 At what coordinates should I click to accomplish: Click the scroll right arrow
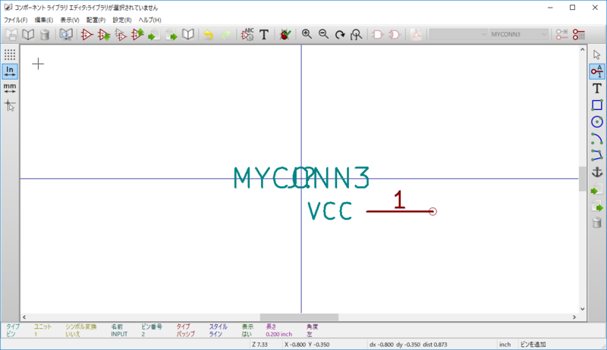[x=574, y=317]
